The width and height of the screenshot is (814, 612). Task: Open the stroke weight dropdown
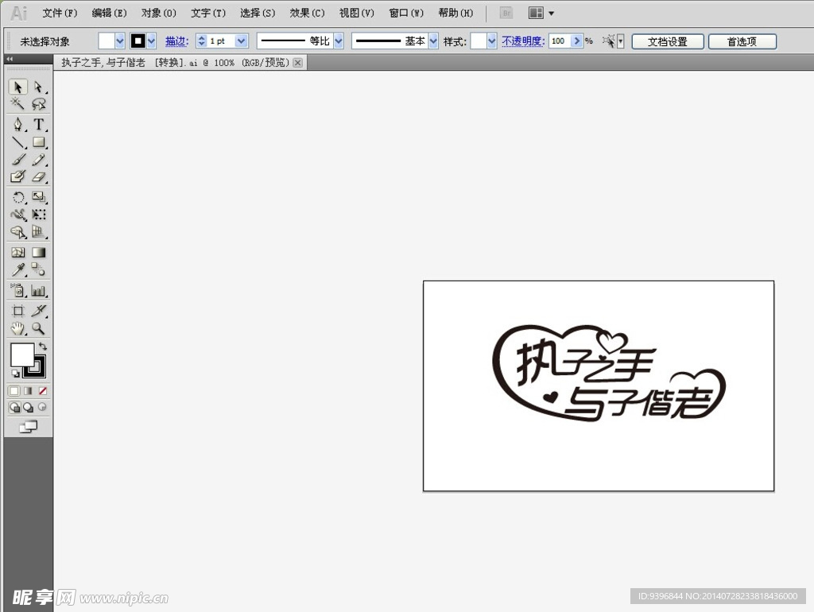pyautogui.click(x=240, y=41)
